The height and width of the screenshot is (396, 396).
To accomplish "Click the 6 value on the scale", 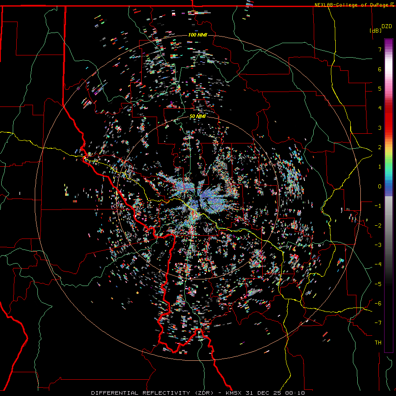I will pos(380,69).
